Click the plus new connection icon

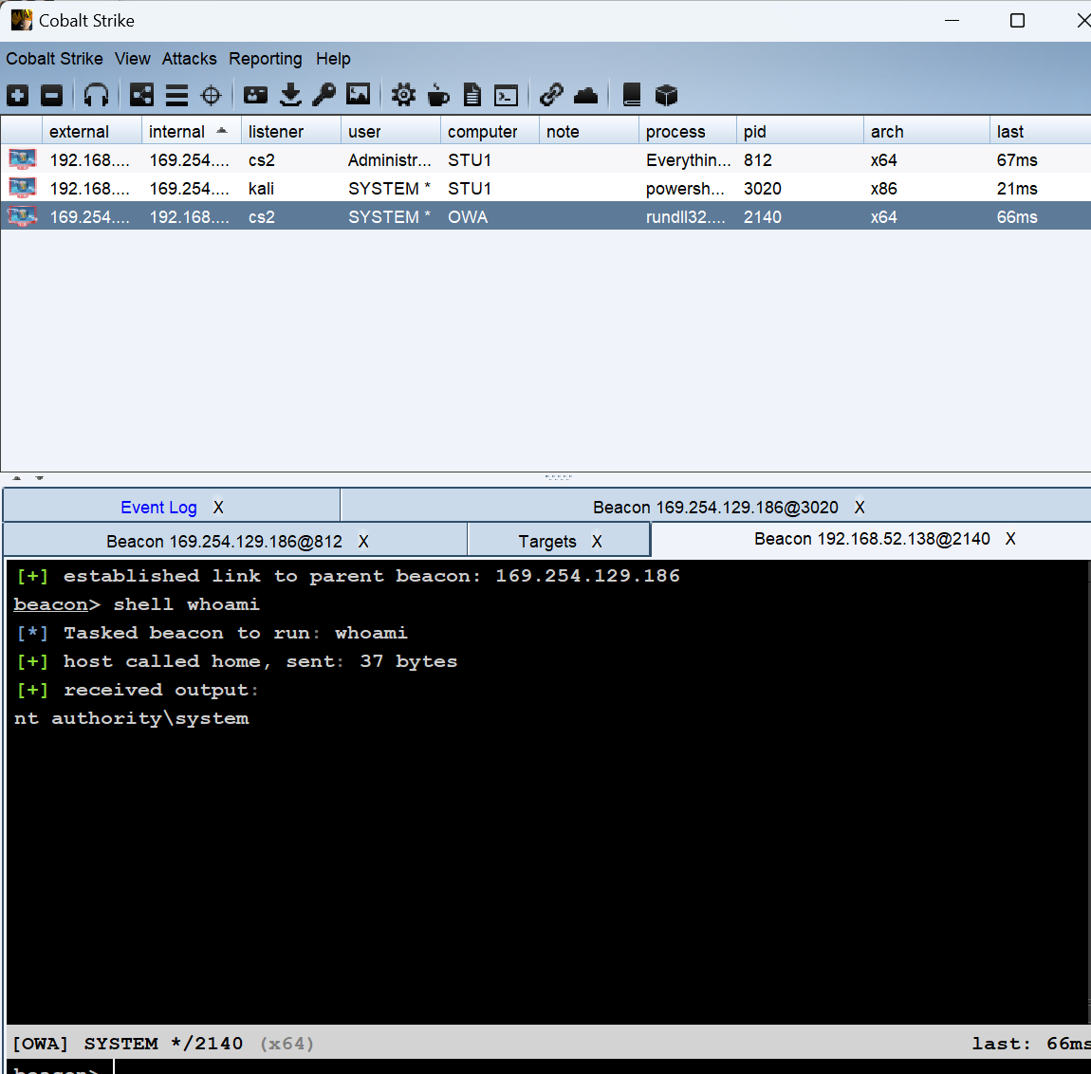pos(18,95)
